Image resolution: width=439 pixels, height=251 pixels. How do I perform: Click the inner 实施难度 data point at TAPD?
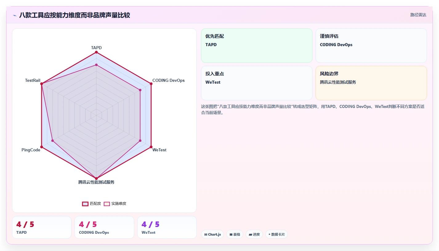click(96, 65)
